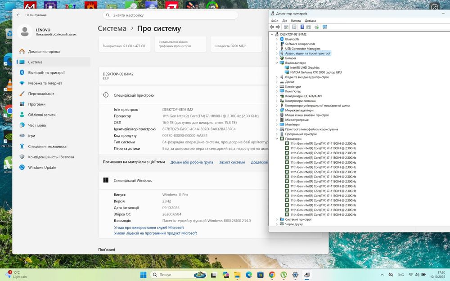Open uTorrent from the taskbar
The width and height of the screenshot is (450, 281).
click(283, 275)
